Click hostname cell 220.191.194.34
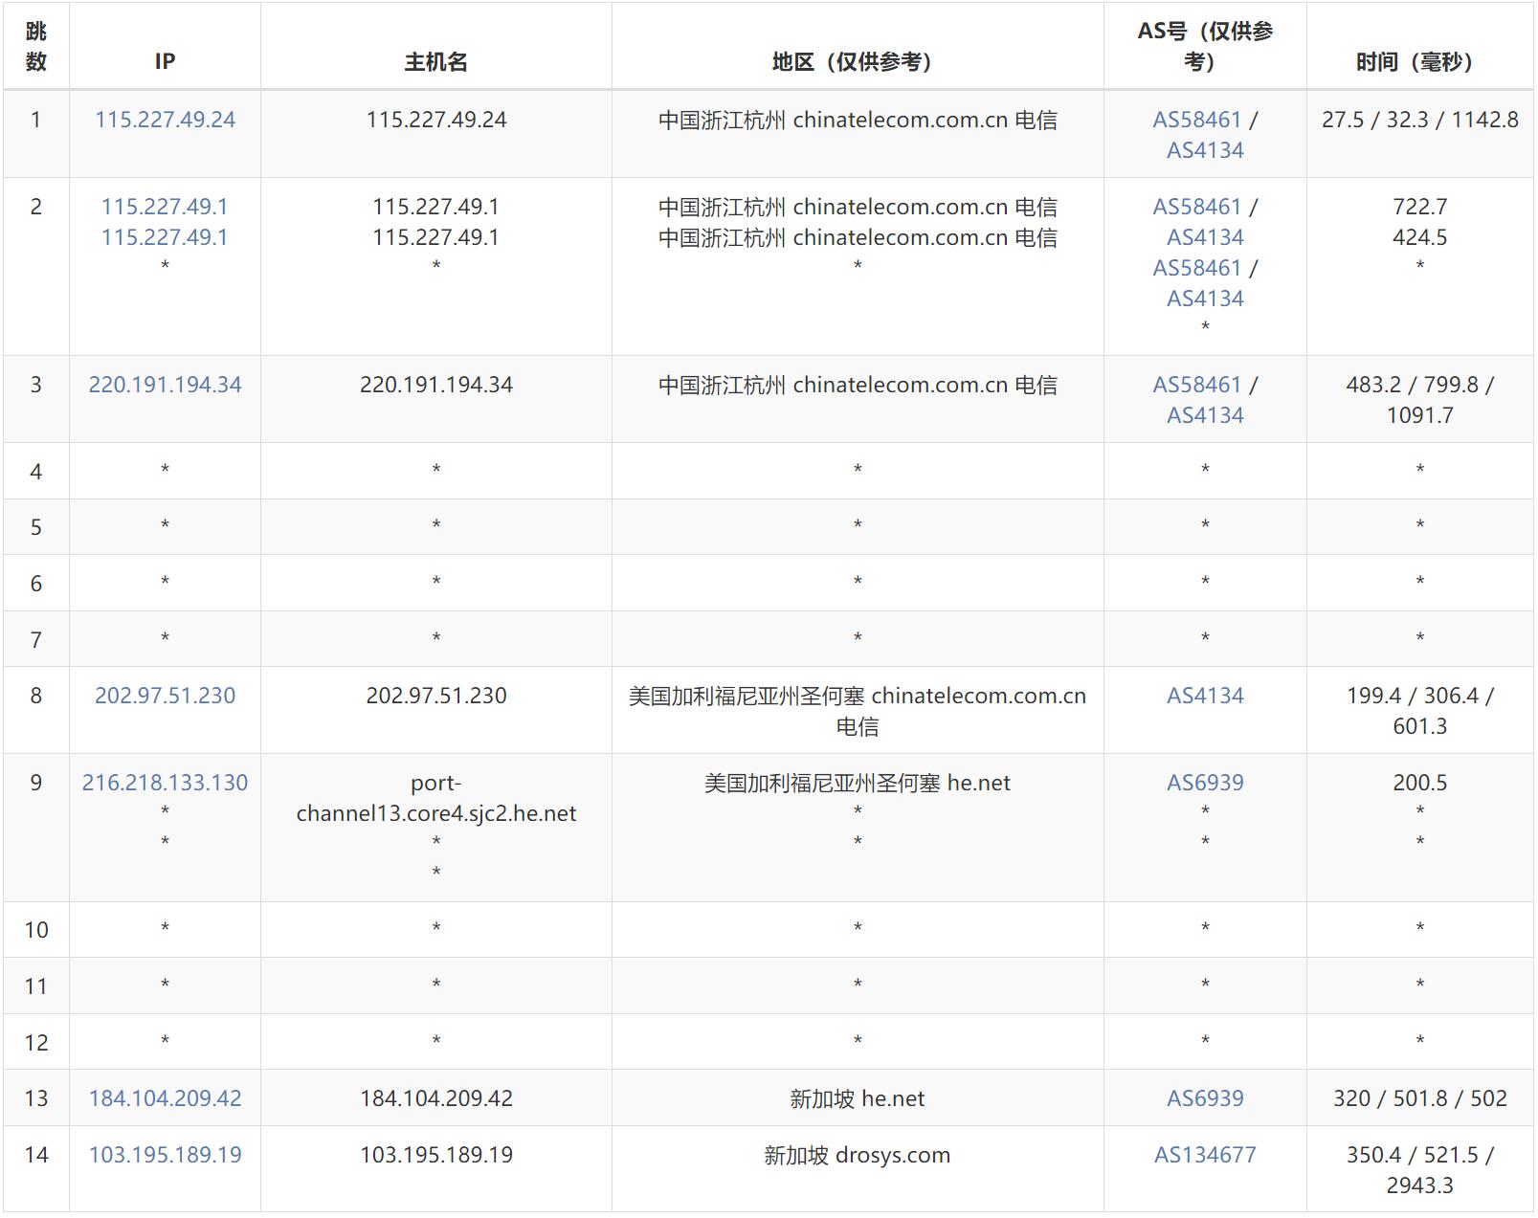This screenshot has height=1218, width=1538. pyautogui.click(x=435, y=385)
